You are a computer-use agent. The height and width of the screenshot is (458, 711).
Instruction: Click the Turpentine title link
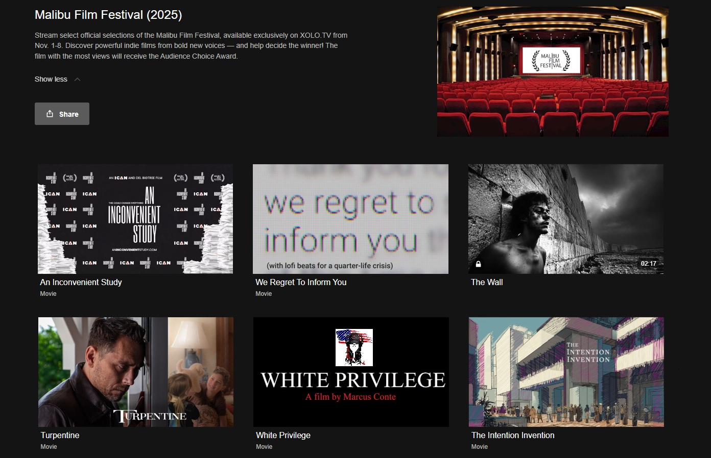[60, 435]
